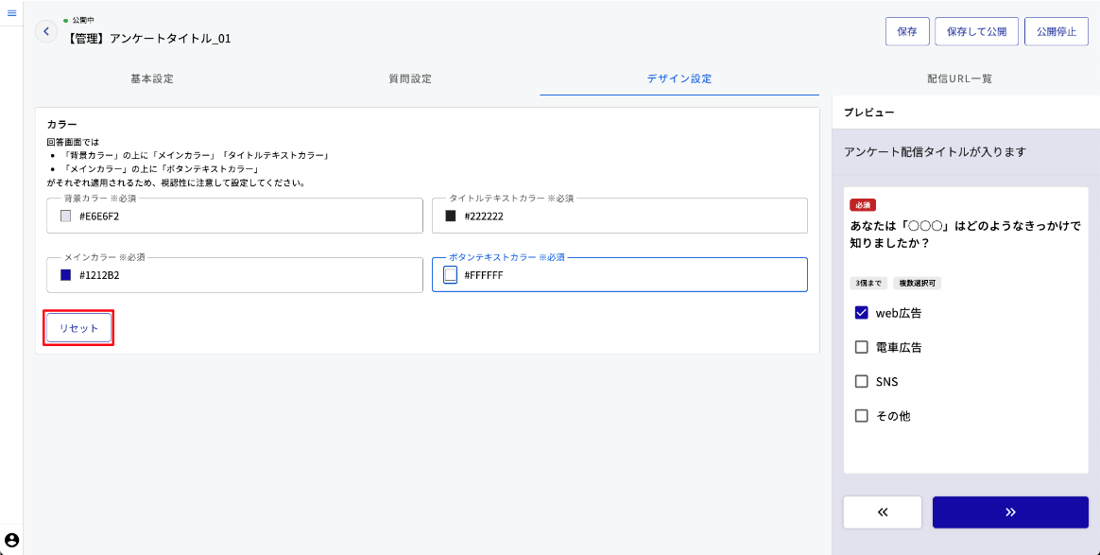Click the red 必須 badge
1100x555 pixels.
click(863, 205)
